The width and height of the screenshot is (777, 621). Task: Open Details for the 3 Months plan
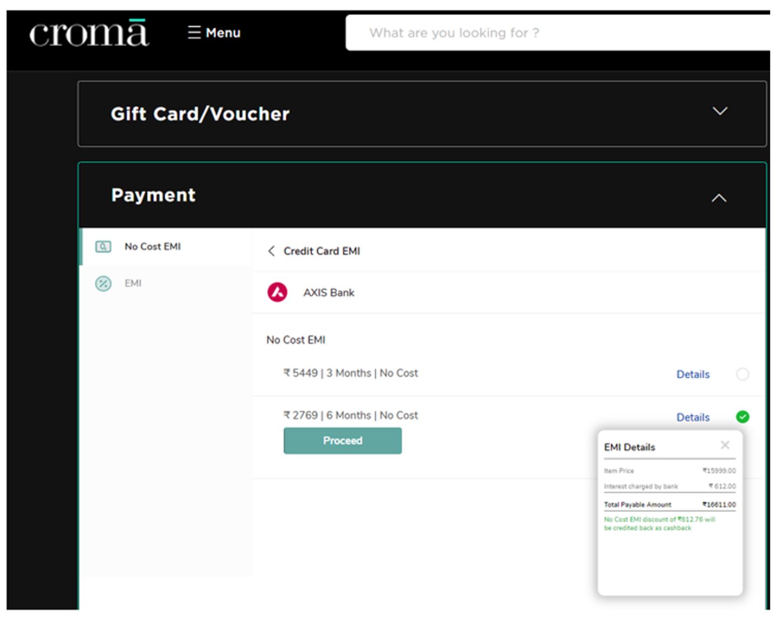click(693, 374)
